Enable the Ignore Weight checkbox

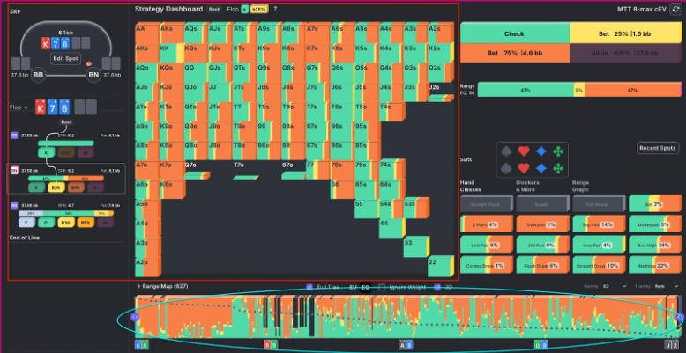(x=381, y=287)
